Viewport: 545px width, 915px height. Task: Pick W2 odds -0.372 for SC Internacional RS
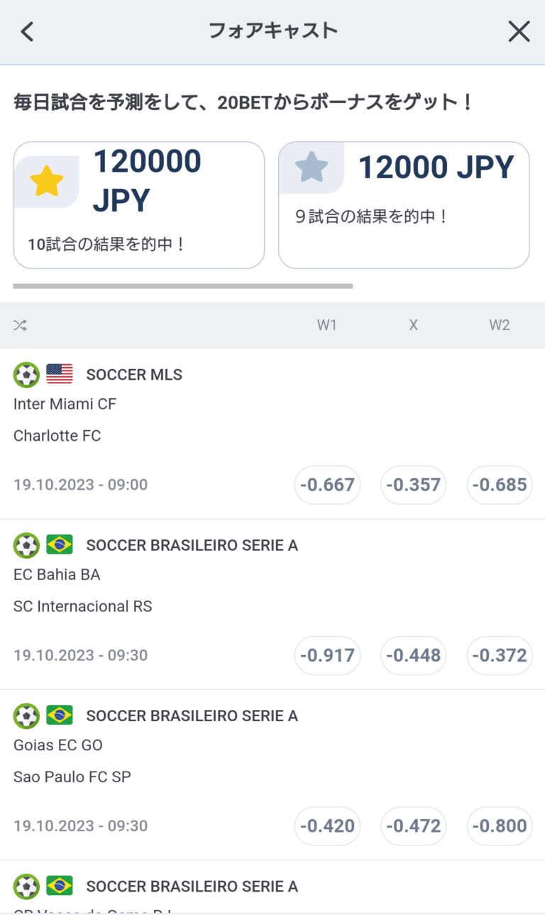click(500, 655)
